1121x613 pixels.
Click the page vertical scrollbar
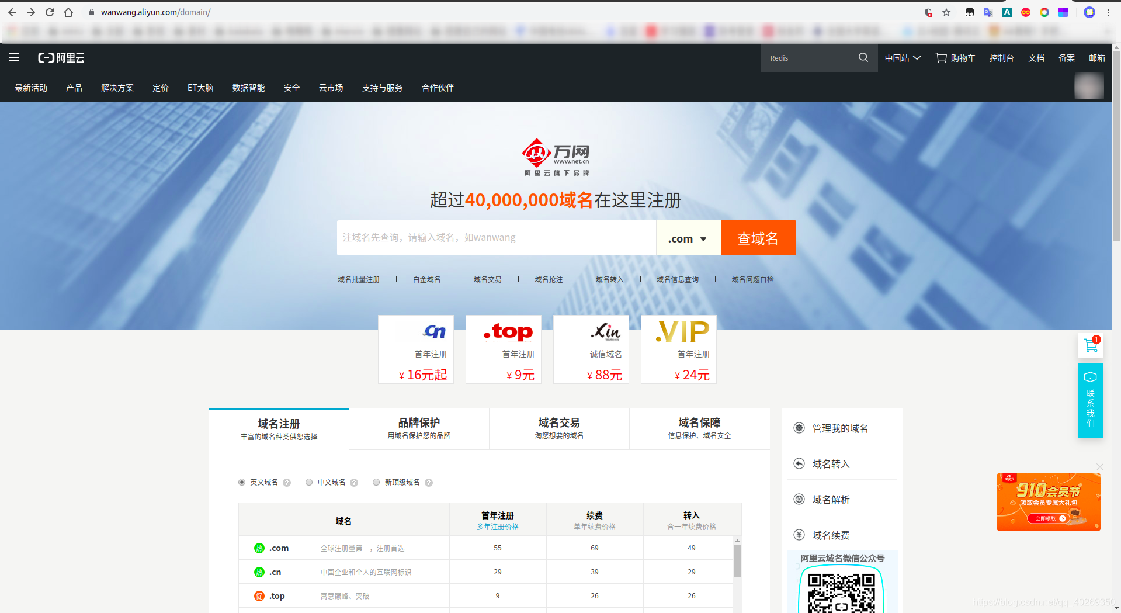(1116, 146)
